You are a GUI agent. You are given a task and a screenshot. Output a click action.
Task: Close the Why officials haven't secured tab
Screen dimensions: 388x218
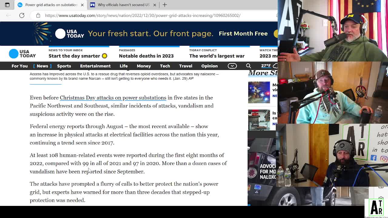pos(155,5)
